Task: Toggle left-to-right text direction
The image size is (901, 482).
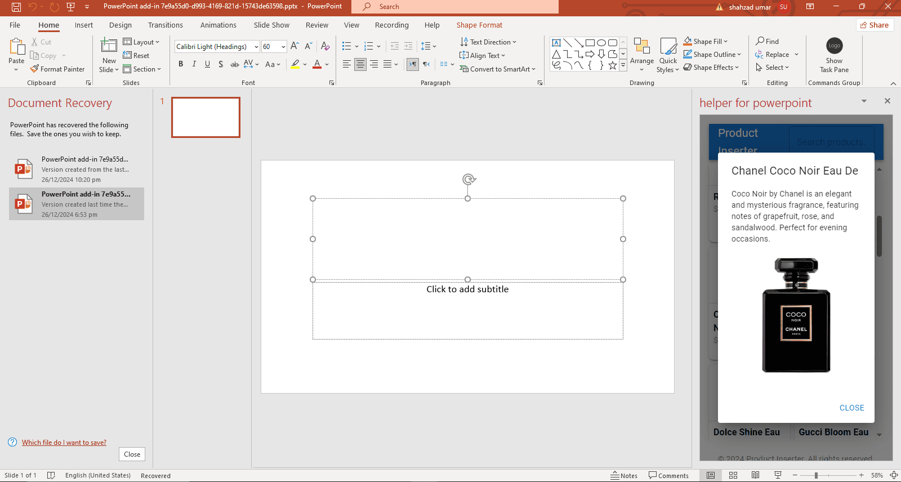Action: [413, 64]
